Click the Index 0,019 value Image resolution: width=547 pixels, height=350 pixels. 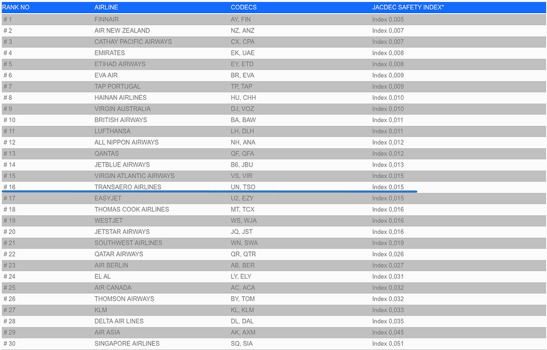(388, 243)
